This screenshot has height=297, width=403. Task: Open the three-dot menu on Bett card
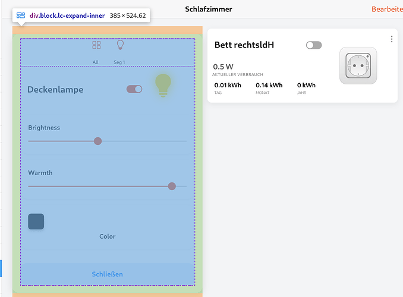pos(392,39)
